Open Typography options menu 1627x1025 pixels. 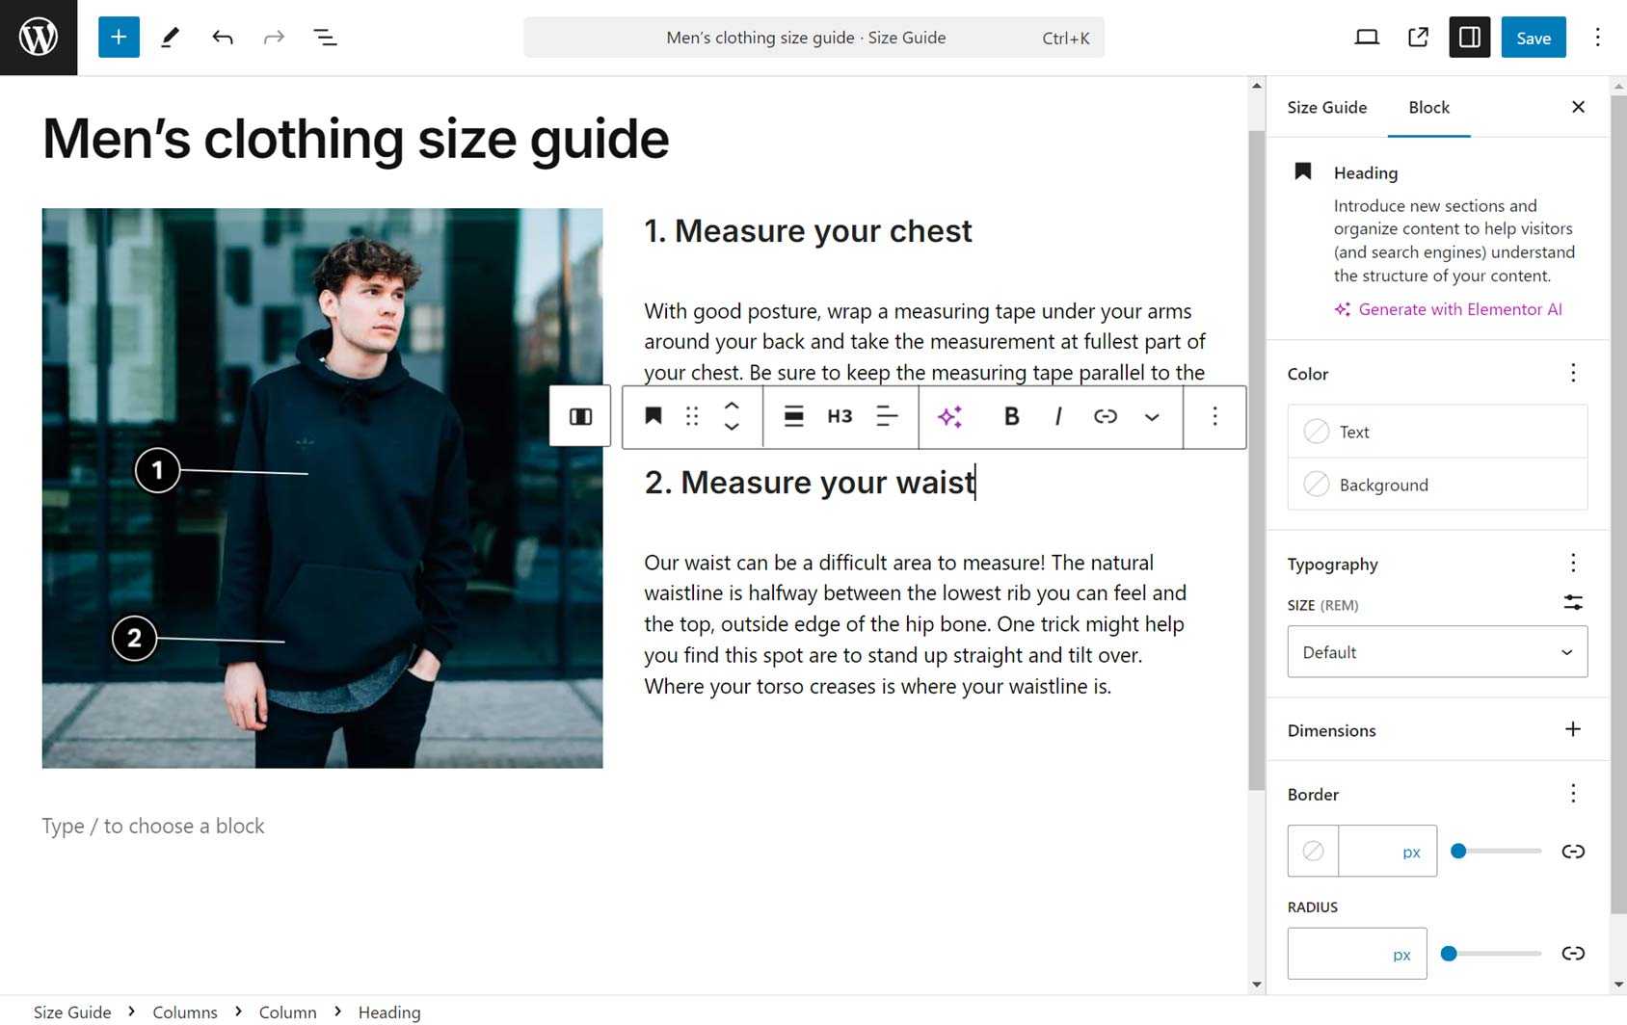click(x=1573, y=563)
